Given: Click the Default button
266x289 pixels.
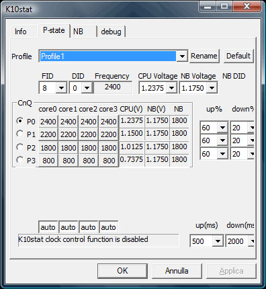Looking at the screenshot, I should point(238,56).
